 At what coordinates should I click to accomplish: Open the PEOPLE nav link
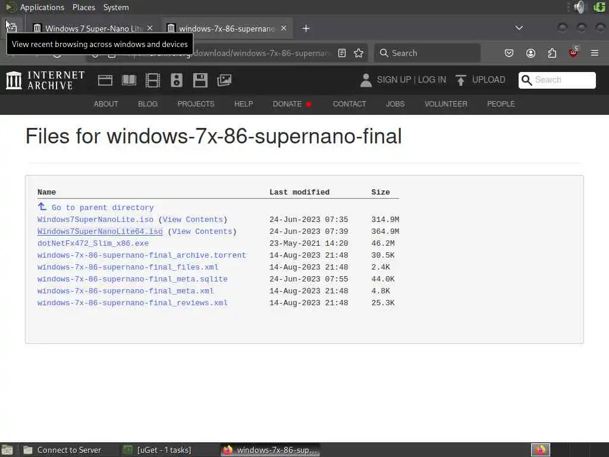[x=501, y=104]
